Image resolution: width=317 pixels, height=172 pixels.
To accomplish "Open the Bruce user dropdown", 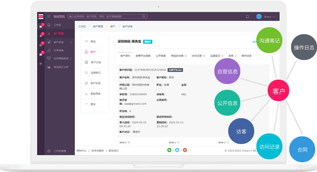I will click(266, 17).
